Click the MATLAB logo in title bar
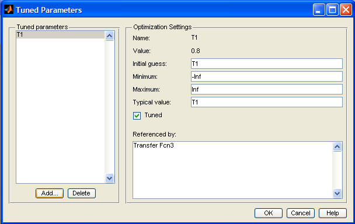 (x=9, y=10)
